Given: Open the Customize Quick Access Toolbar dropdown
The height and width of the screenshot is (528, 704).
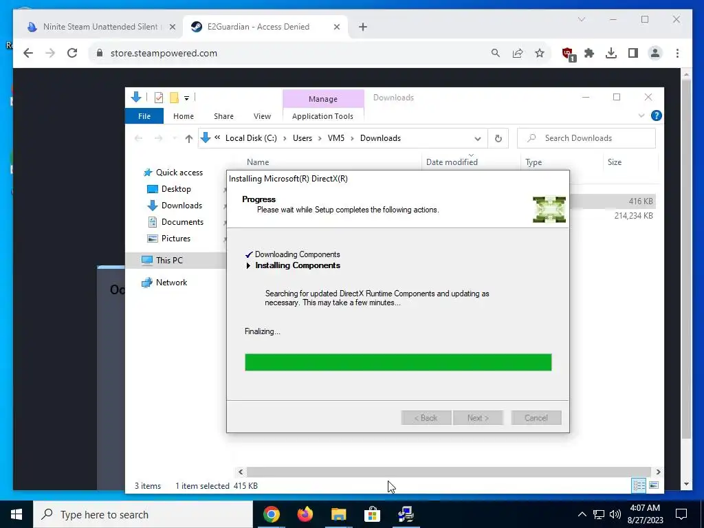Looking at the screenshot, I should (x=186, y=98).
